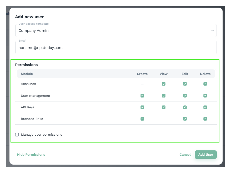Uncheck User management Create permission

click(x=142, y=96)
